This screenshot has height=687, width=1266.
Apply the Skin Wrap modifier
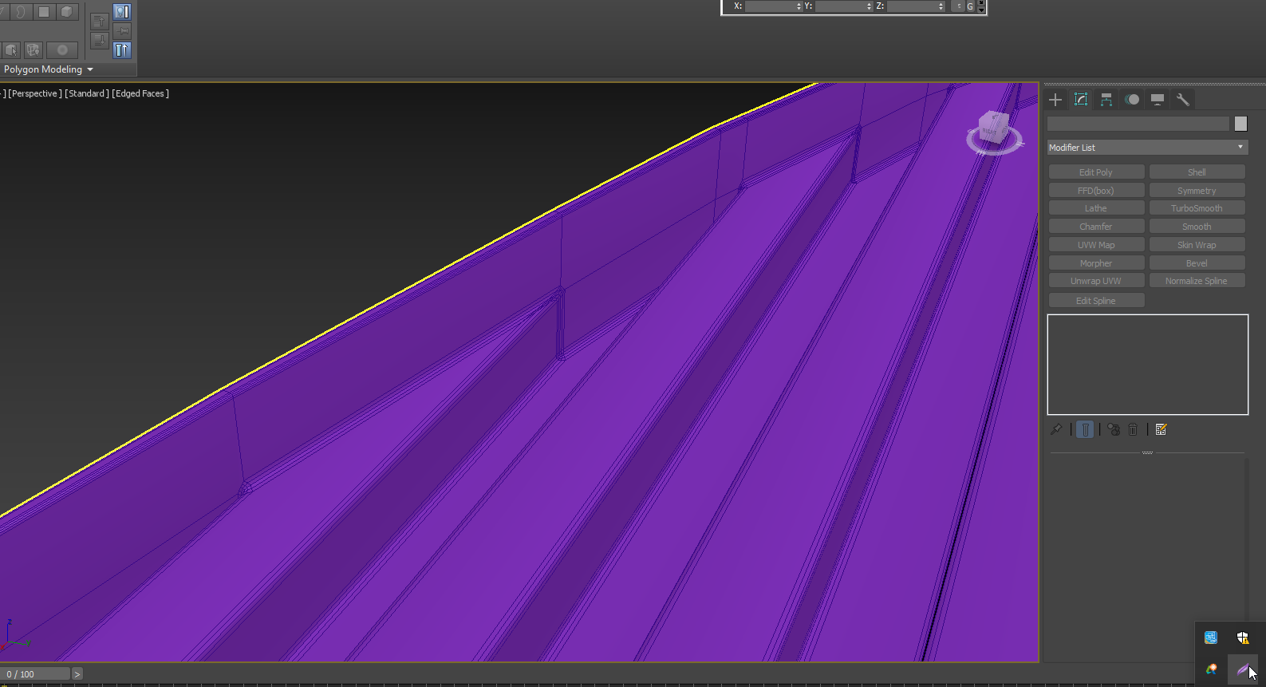click(1197, 245)
